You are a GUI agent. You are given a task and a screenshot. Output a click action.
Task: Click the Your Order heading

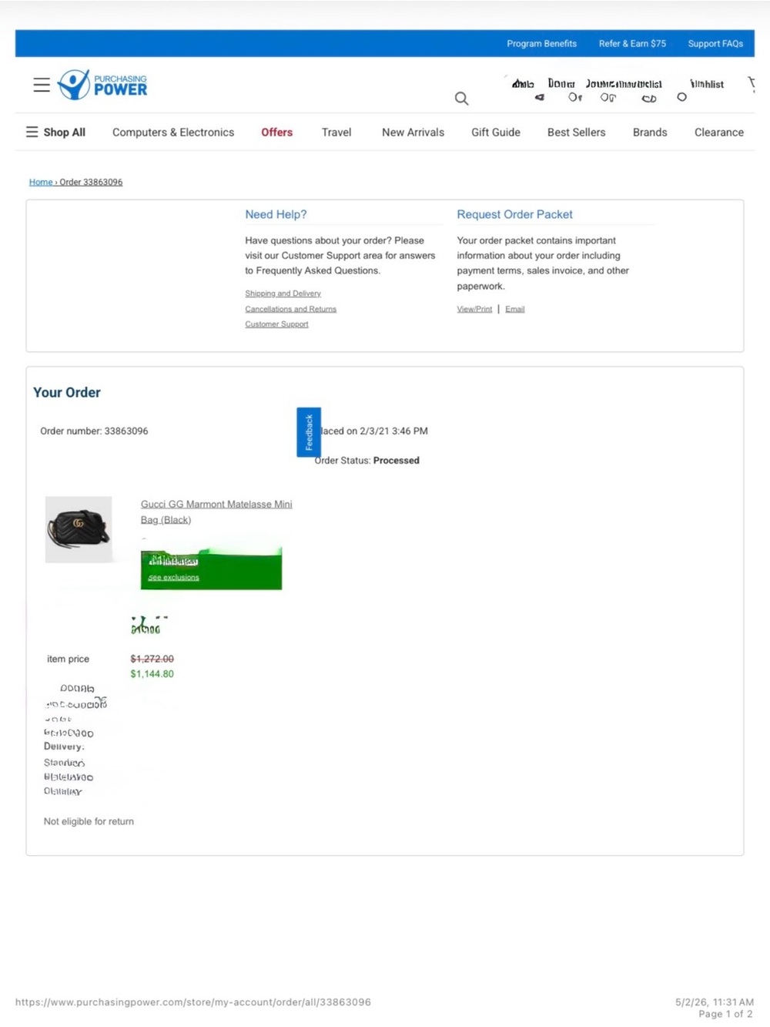pos(67,392)
